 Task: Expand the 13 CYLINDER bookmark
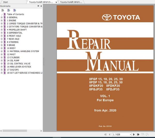point(1,57)
